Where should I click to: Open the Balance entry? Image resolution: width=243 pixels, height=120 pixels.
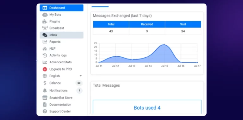pyautogui.click(x=55, y=83)
